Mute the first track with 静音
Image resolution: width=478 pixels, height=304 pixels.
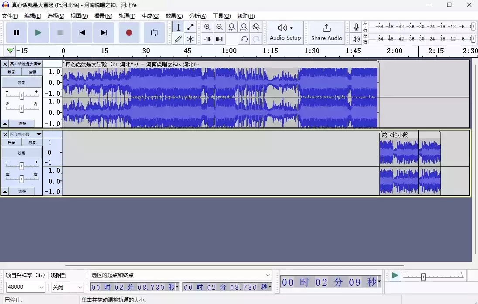tap(11, 72)
